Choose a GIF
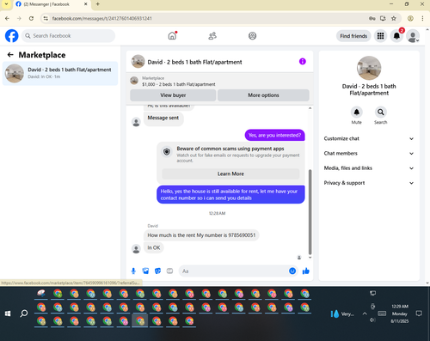This screenshot has height=341, width=430. coord(169,271)
